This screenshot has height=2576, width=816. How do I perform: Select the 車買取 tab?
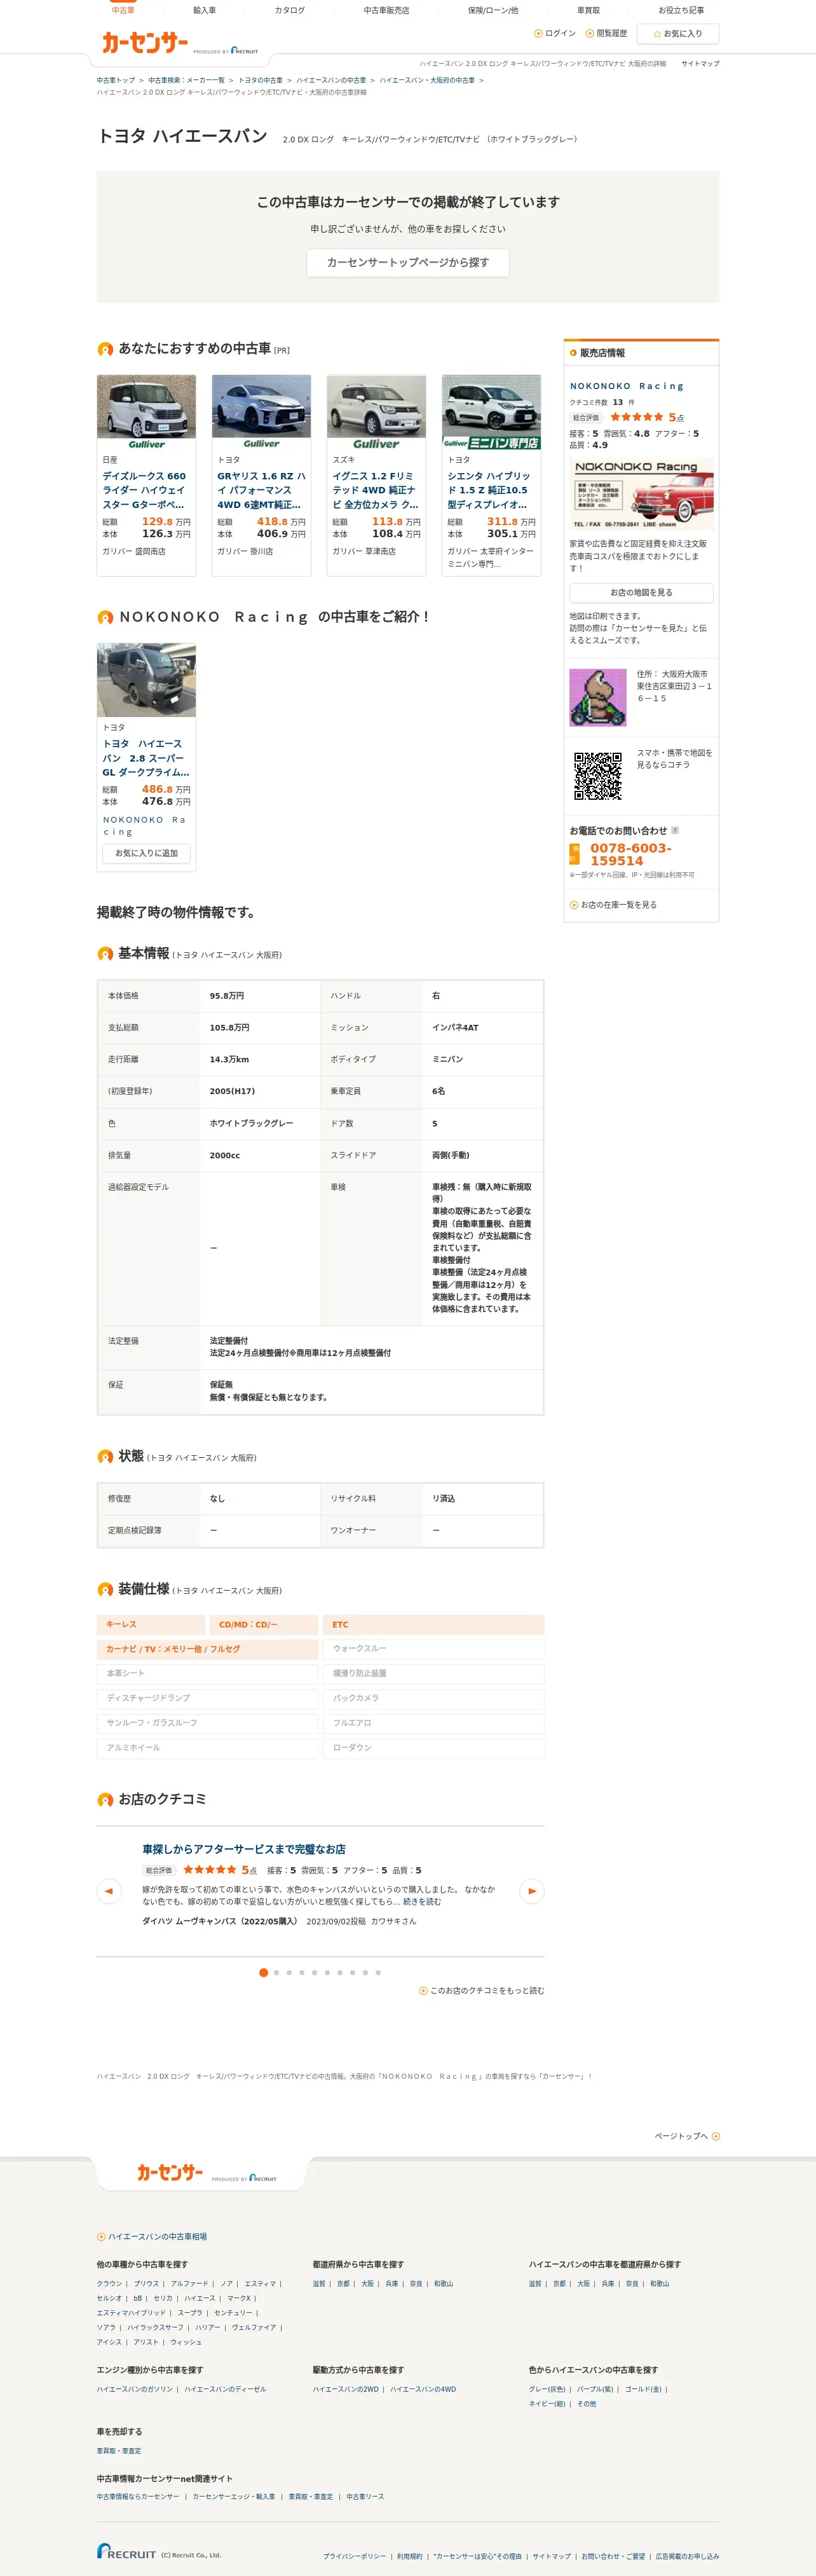589,10
